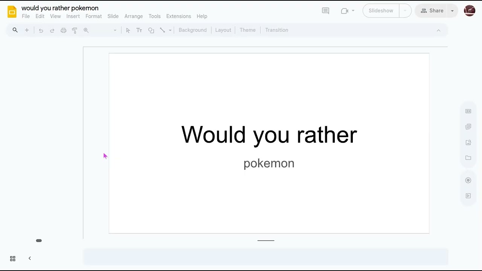Open Slide menu
The width and height of the screenshot is (482, 271).
pyautogui.click(x=113, y=16)
